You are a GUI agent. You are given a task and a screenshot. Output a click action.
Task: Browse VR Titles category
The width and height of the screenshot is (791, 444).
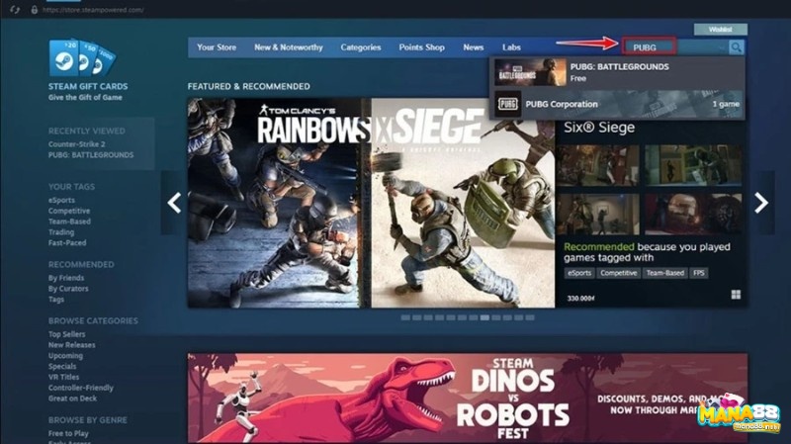(x=63, y=377)
